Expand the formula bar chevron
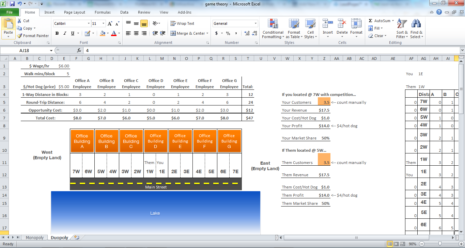The image size is (465, 248). [x=462, y=50]
